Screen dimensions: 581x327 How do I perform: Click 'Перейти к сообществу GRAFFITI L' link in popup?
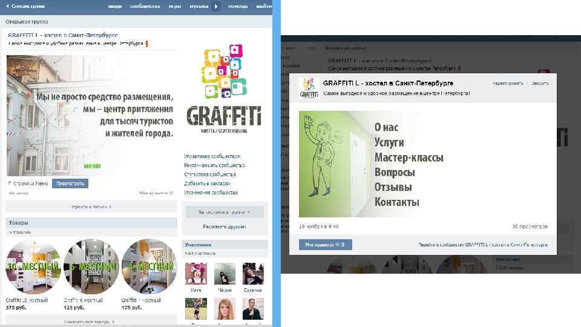pos(483,245)
